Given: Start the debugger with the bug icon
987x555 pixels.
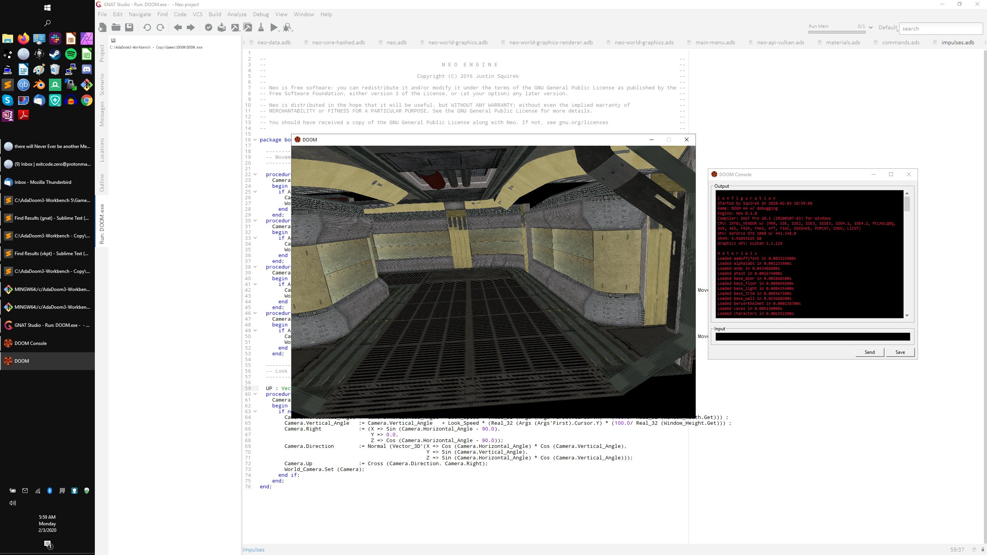Looking at the screenshot, I should pyautogui.click(x=288, y=27).
